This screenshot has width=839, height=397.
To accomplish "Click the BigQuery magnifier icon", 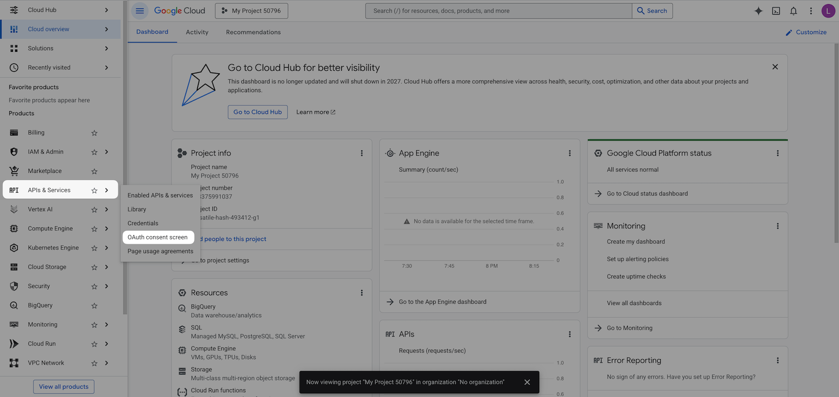I will [14, 305].
